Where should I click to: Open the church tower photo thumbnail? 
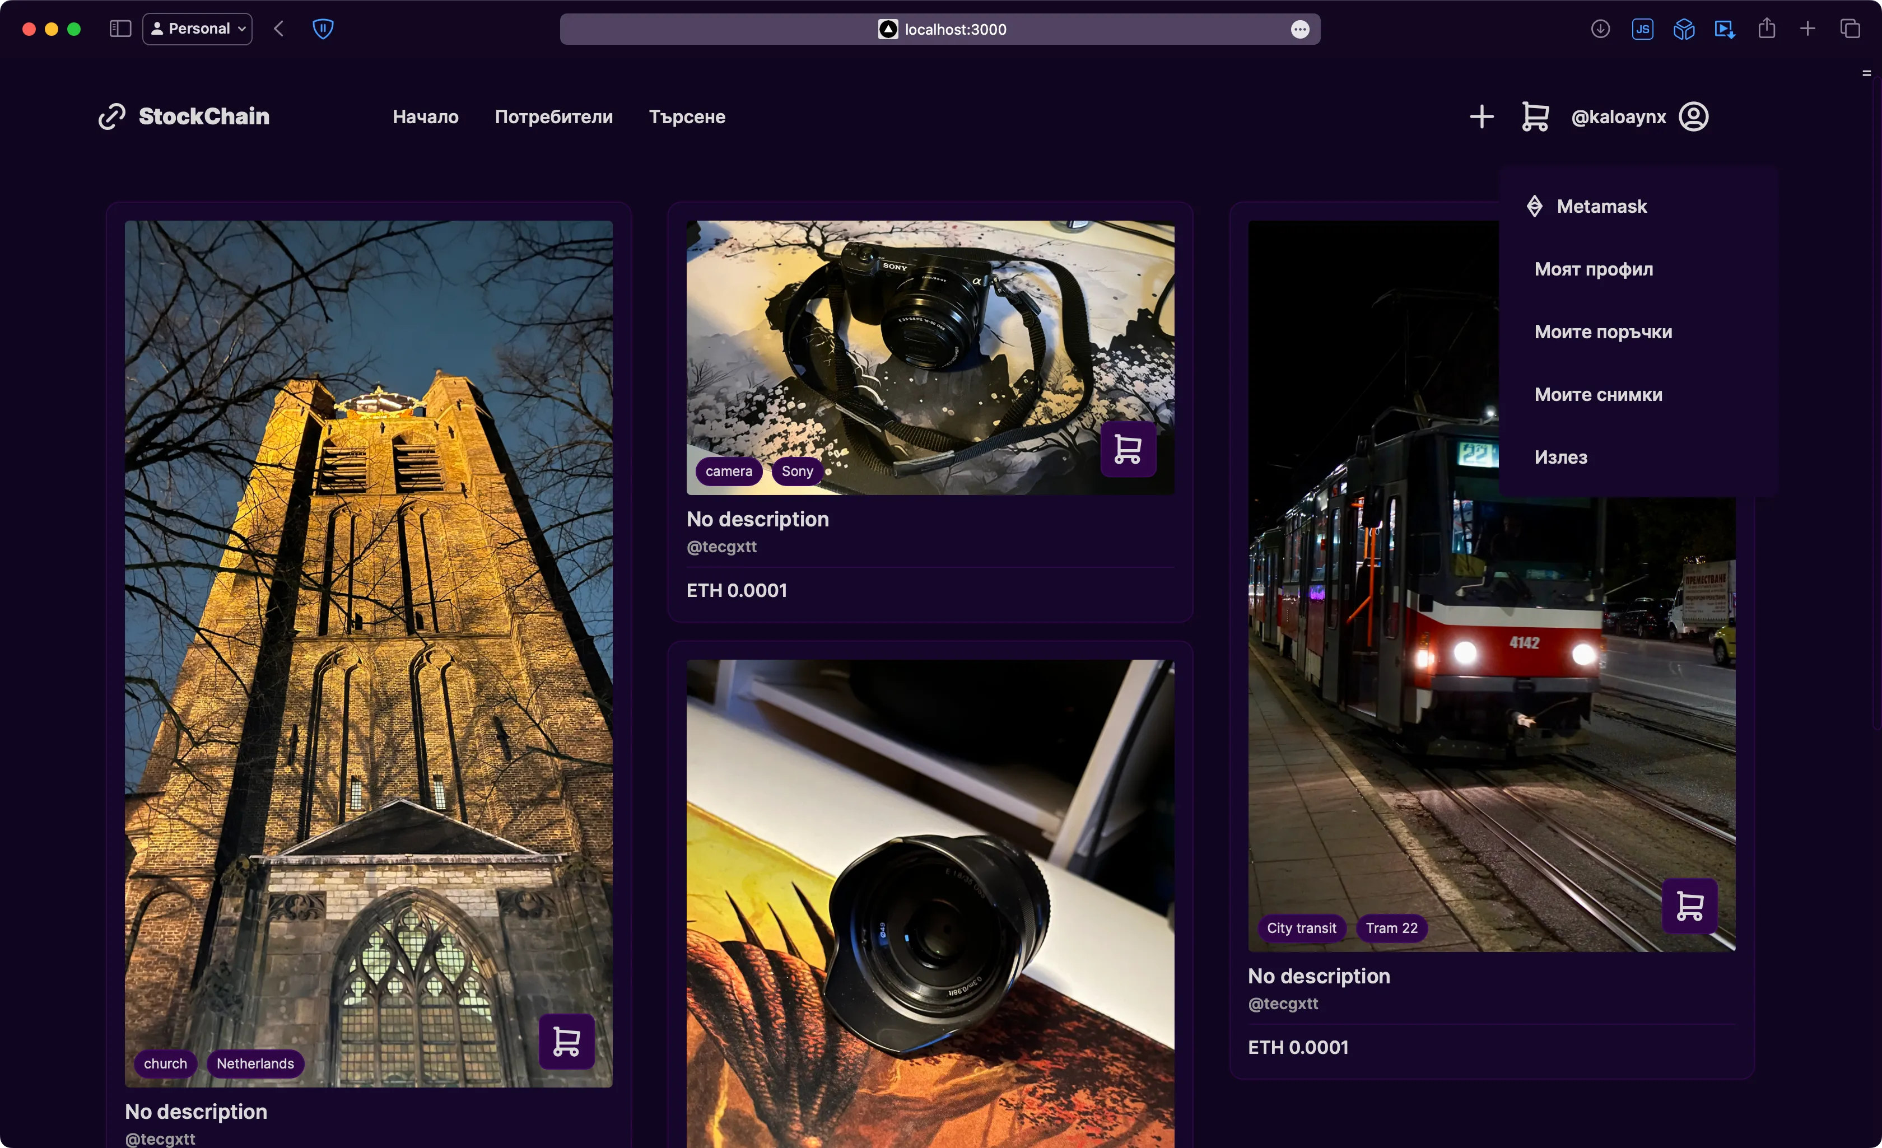[368, 654]
